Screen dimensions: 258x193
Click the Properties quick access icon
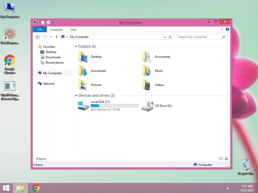43,22
